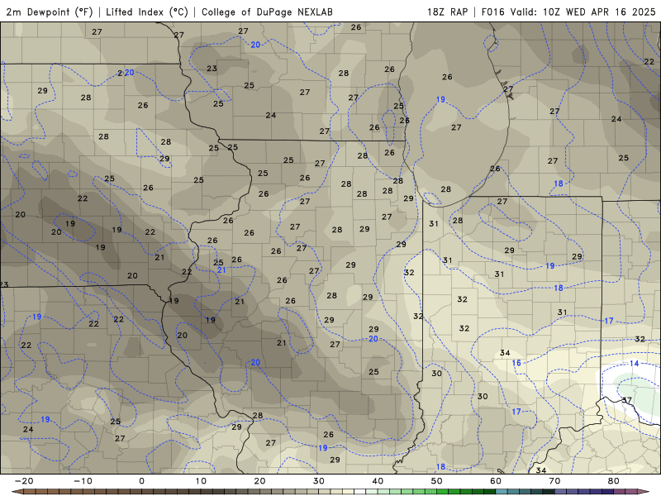Viewport: 661px width, 496px height.
Task: Click the 0 label on the color scale
Action: click(x=141, y=481)
